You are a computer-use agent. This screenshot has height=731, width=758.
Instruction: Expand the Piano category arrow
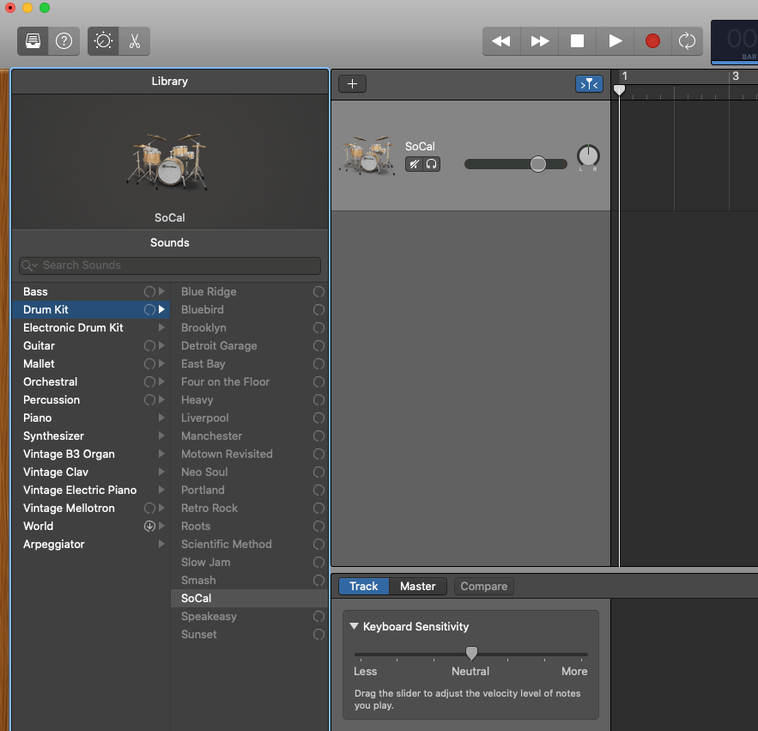tap(161, 417)
